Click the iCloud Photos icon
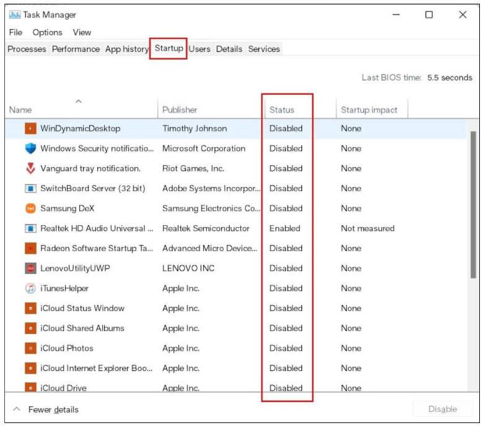This screenshot has width=483, height=428. coord(30,348)
